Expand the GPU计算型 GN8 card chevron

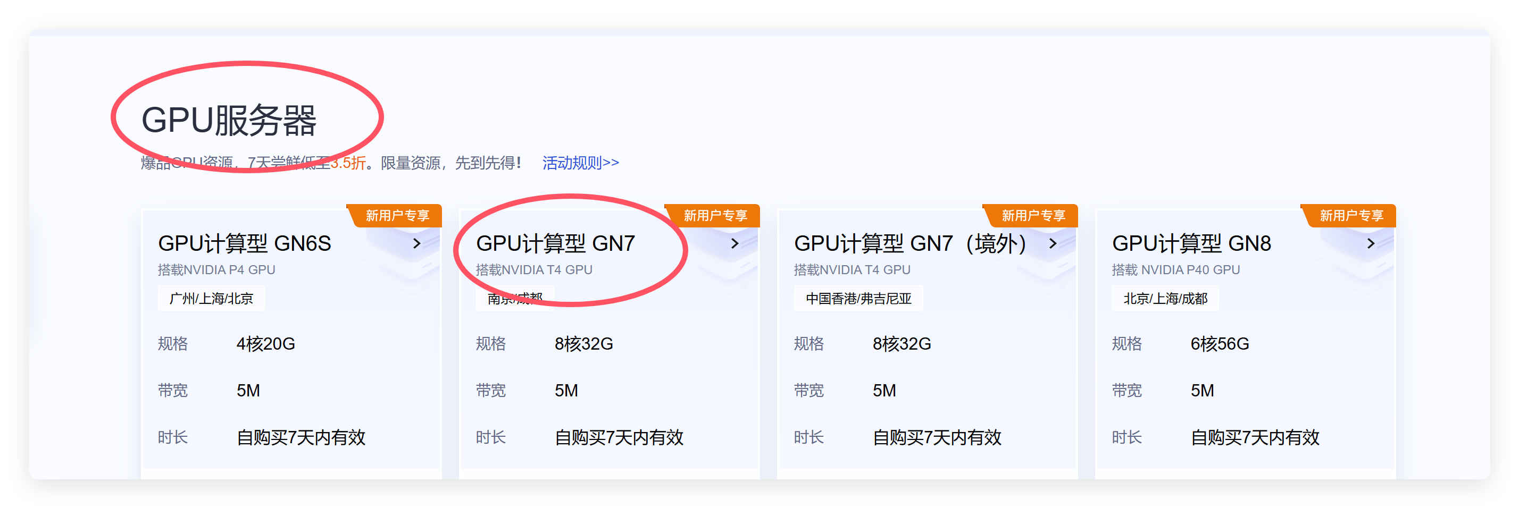click(1371, 243)
